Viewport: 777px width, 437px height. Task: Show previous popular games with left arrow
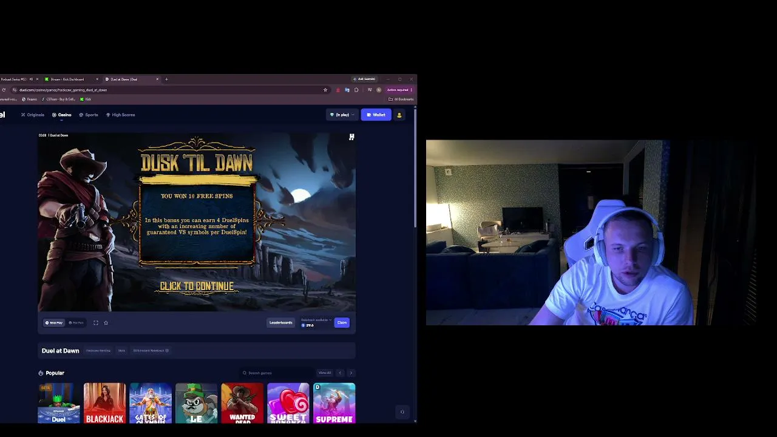click(340, 373)
